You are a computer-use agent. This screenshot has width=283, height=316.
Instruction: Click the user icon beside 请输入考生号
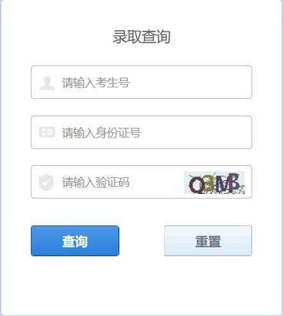[47, 83]
